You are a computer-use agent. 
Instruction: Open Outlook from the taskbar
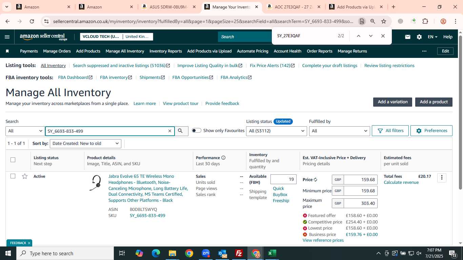tap(222, 253)
